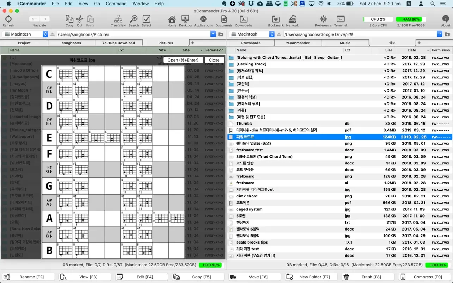Open the right pane path history dropdown
The height and width of the screenshot is (283, 453).
(x=439, y=34)
